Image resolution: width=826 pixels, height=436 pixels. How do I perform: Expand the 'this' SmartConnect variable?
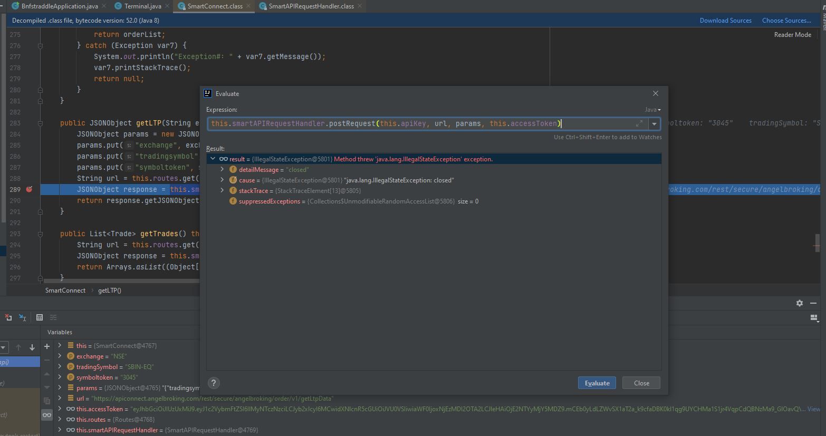tap(60, 346)
